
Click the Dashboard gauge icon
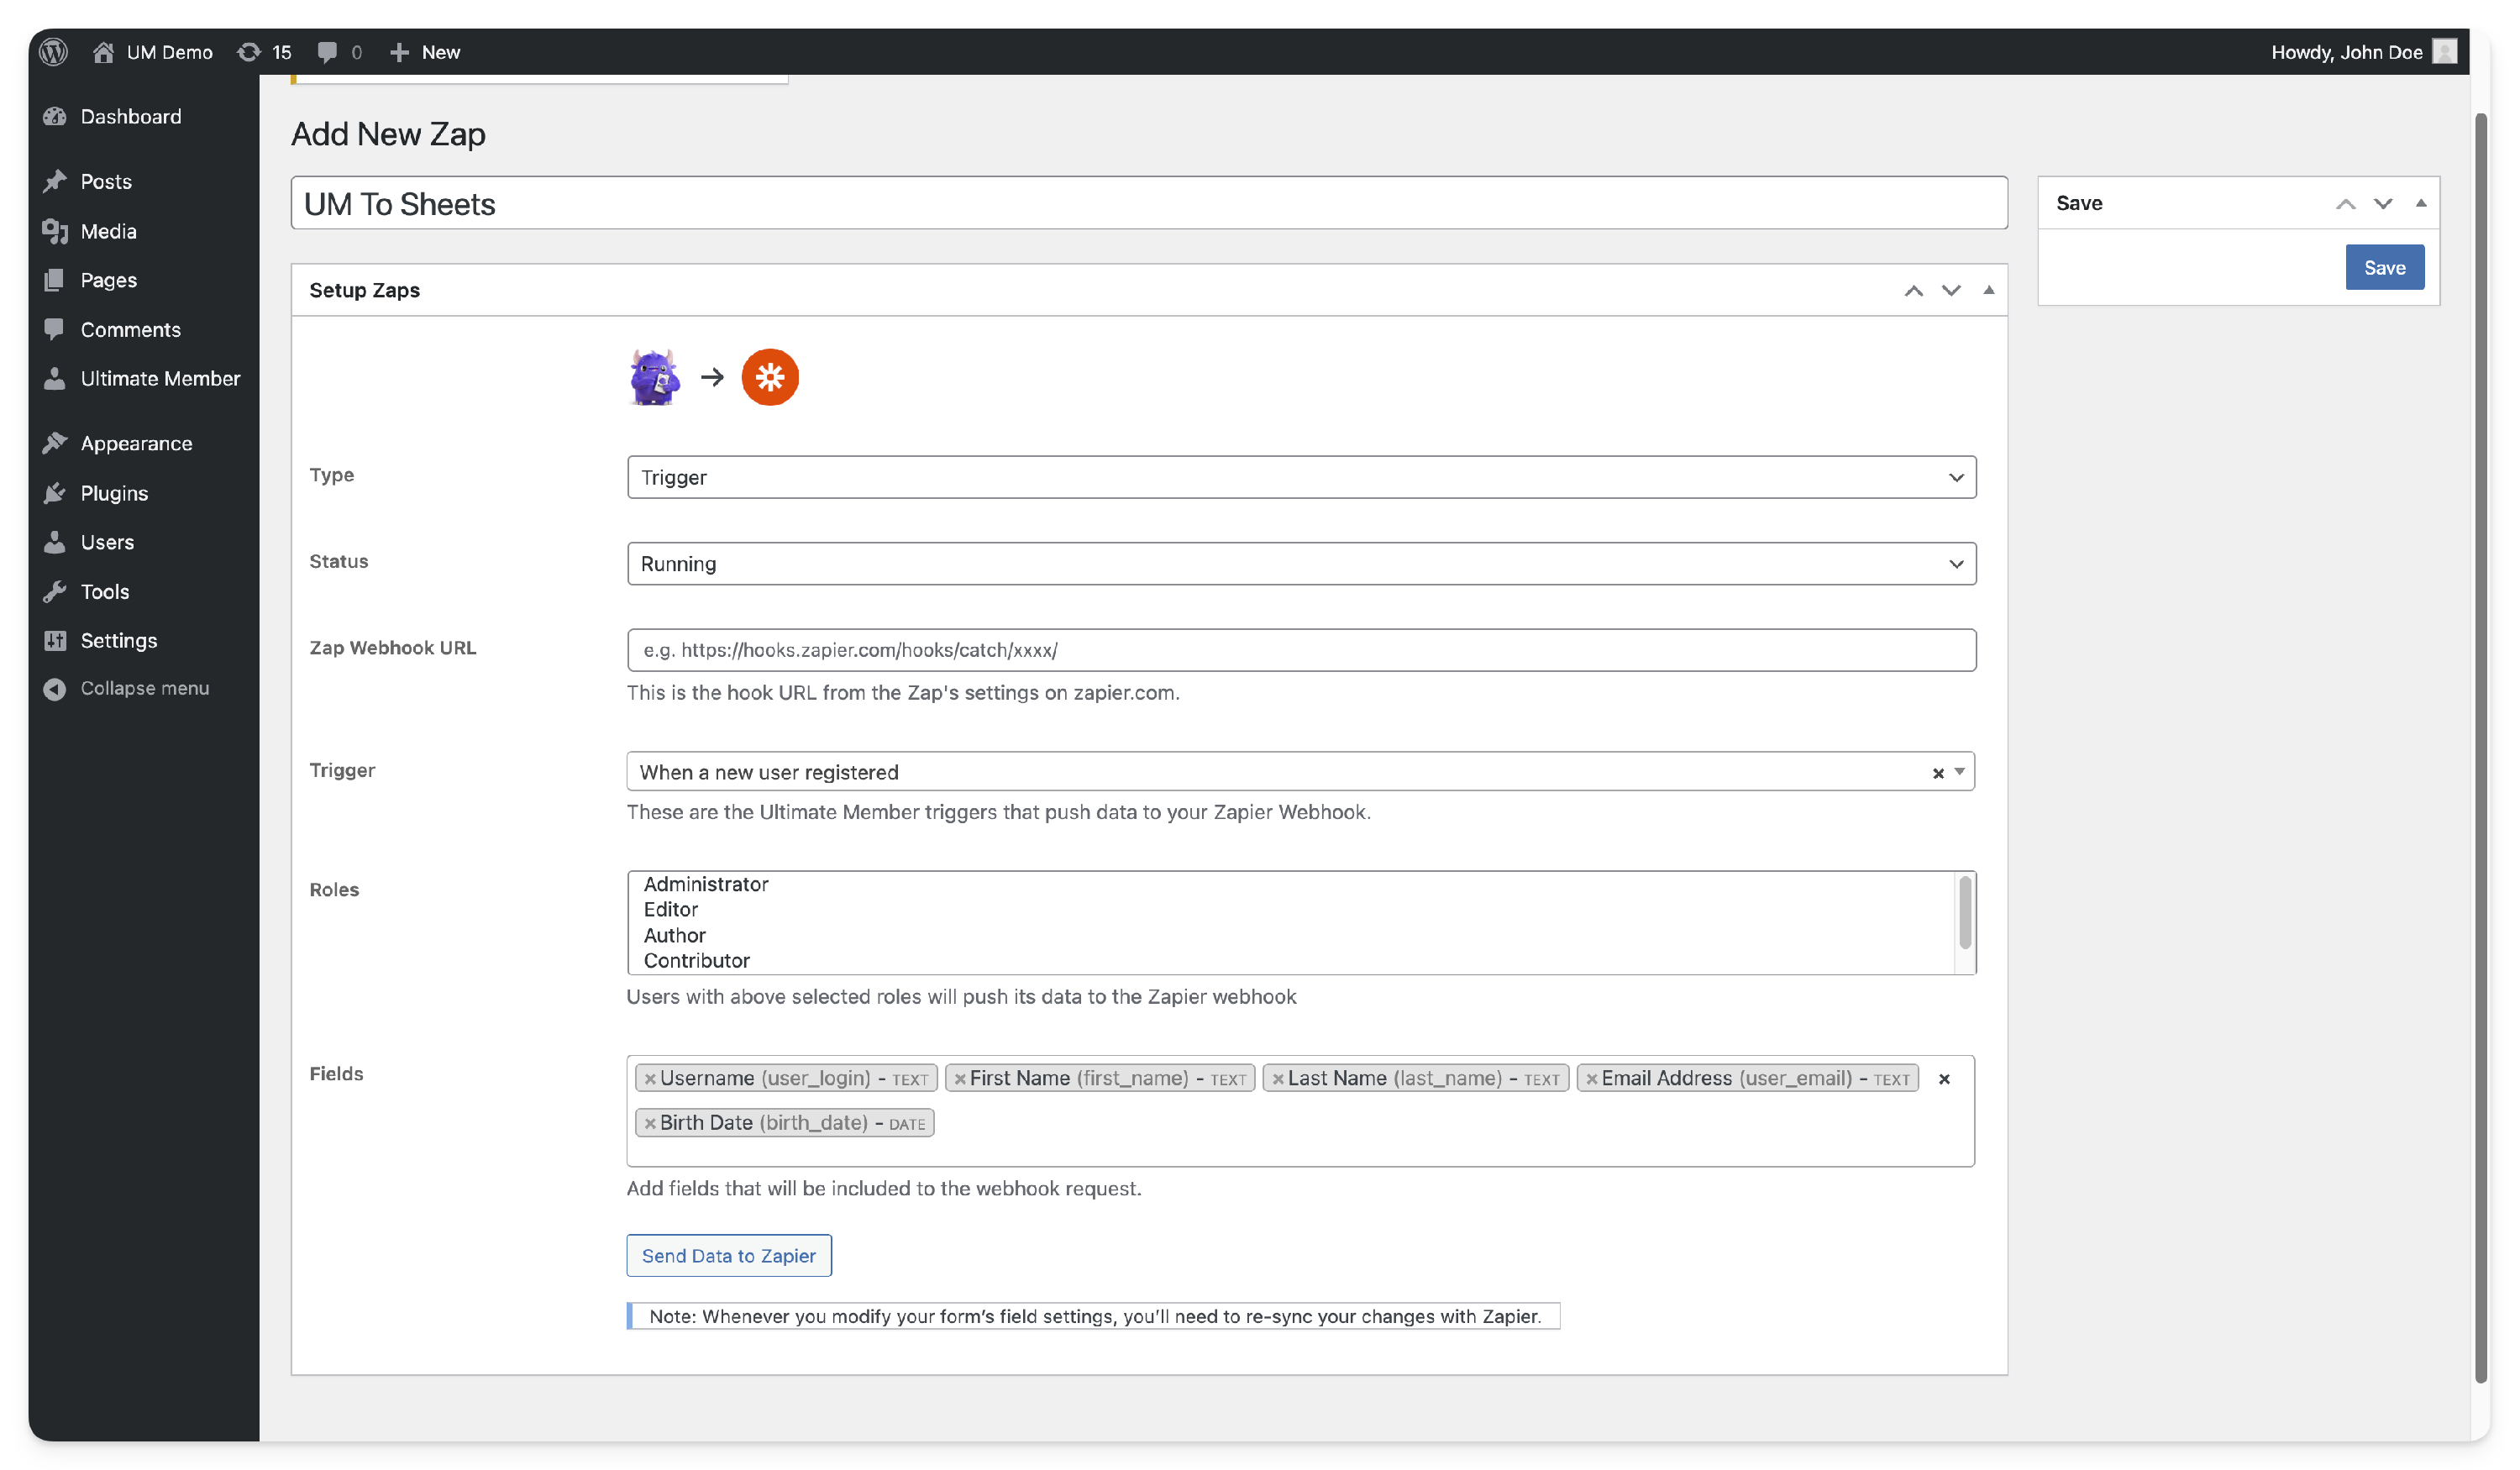[55, 116]
